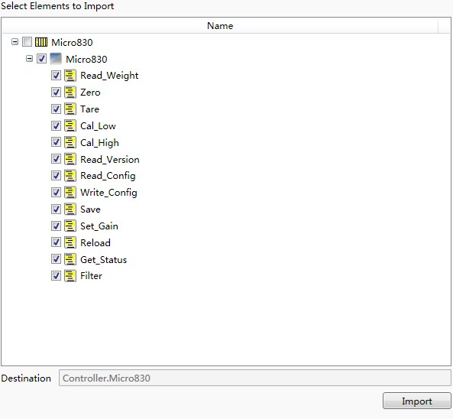Screen dimensions: 453x419
Task: Click the program icon next to Save
Action: pyautogui.click(x=70, y=209)
